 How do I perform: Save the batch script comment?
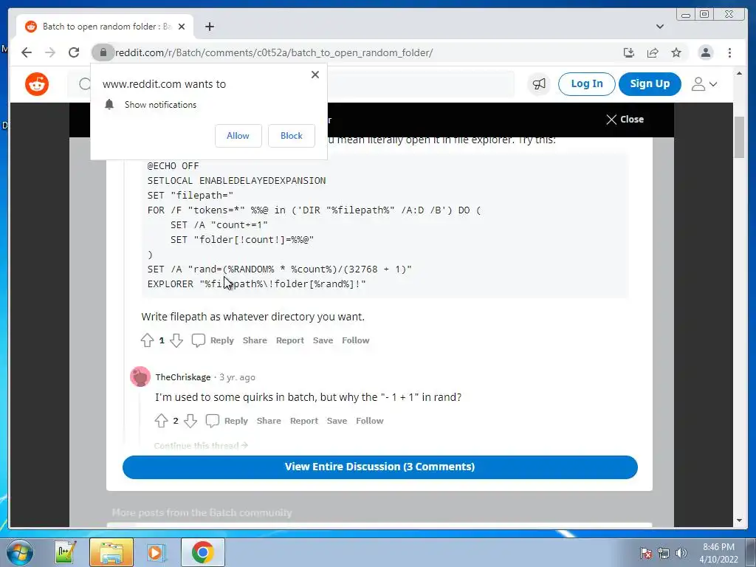323,340
